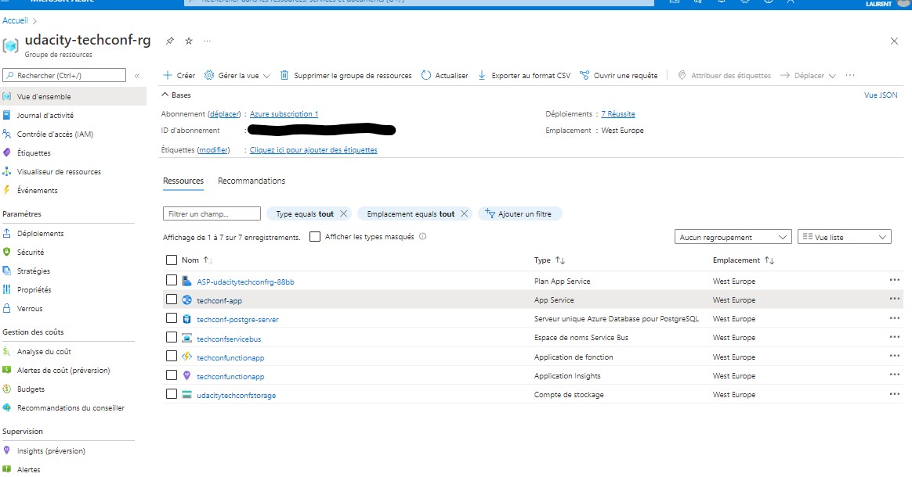Click the udacitytechconfstorage storage icon
Viewport: 912px width, 477px height.
[x=186, y=395]
